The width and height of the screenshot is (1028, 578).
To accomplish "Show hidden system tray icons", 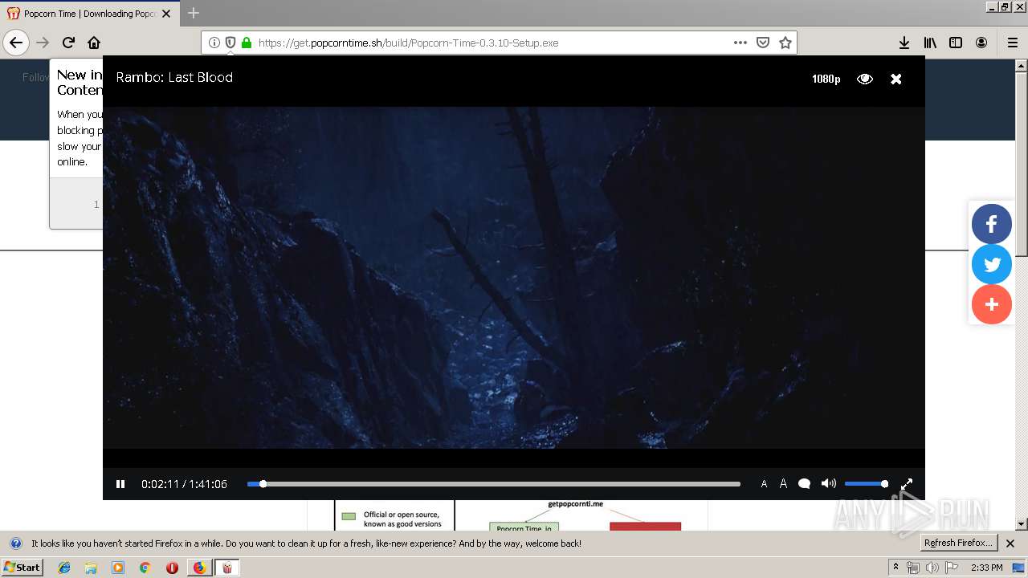I will click(x=895, y=567).
